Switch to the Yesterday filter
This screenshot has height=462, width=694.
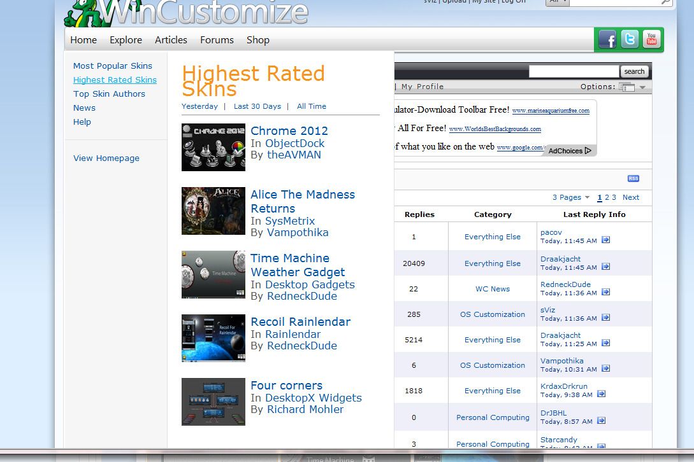[x=199, y=106]
